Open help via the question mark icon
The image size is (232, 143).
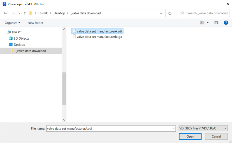coord(226,23)
